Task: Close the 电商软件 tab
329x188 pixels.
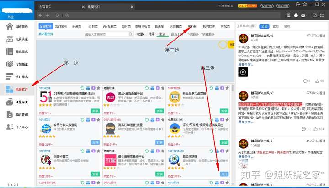Action: coord(132,7)
